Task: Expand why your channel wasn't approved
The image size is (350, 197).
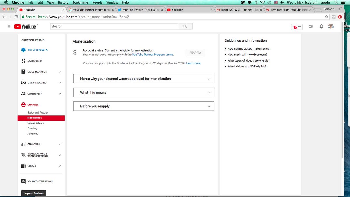Action: (x=143, y=79)
